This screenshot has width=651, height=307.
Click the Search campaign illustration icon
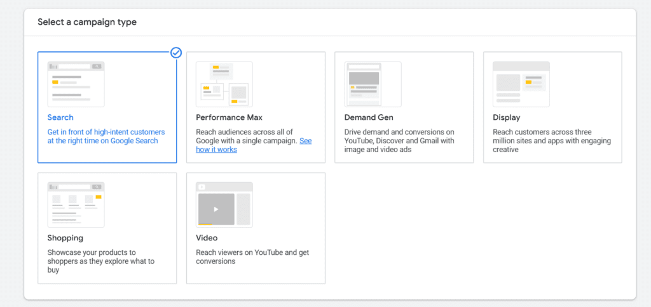tap(76, 84)
